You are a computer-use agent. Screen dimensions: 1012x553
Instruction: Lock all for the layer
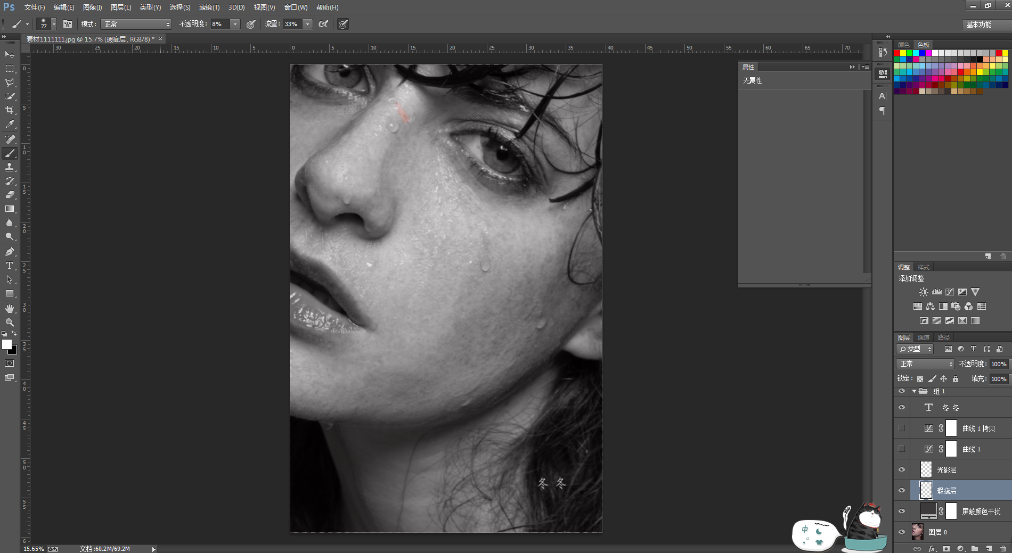coord(956,379)
